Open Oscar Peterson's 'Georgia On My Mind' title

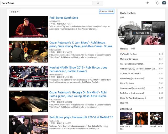(78, 94)
